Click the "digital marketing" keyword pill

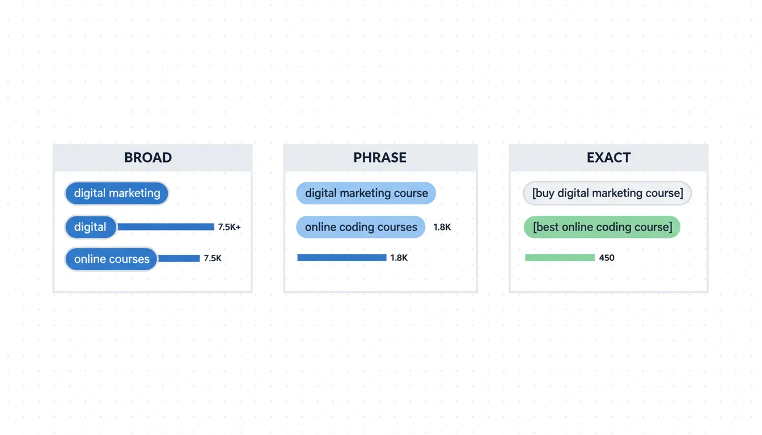117,193
